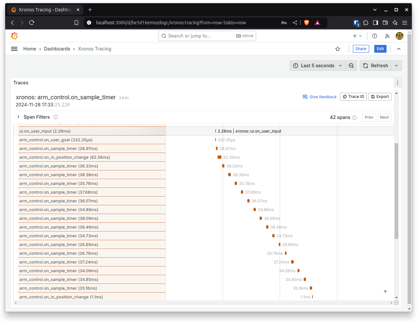
Task: Select the arm_control.on_in_position_change (62.56ms) span
Action: pos(92,157)
